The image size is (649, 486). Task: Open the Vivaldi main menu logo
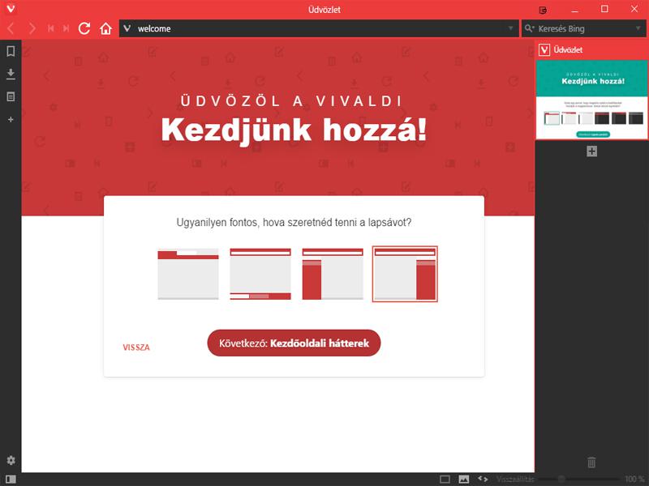[11, 8]
